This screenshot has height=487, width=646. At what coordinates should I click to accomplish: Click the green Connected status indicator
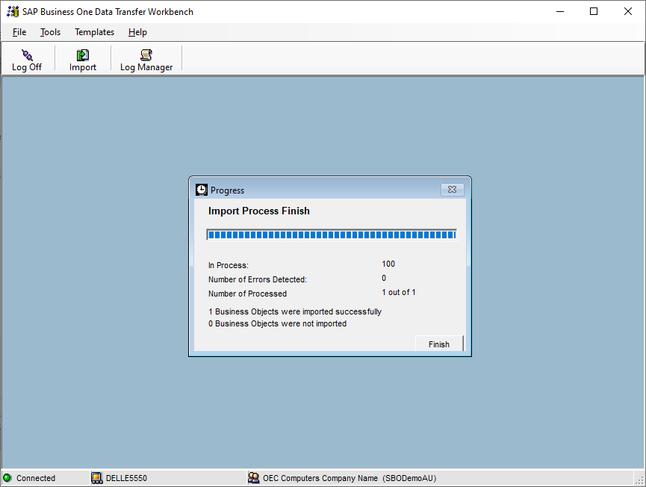point(7,478)
